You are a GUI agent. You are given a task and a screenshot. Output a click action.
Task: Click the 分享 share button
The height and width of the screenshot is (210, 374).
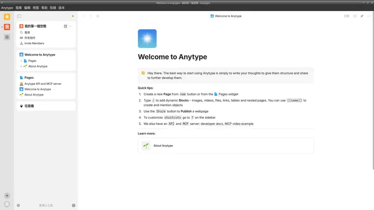click(x=347, y=16)
